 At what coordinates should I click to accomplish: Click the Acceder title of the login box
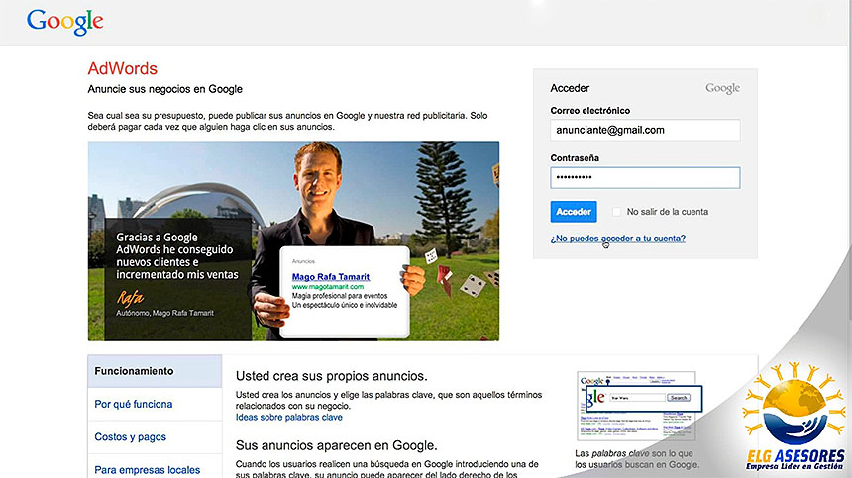[570, 88]
